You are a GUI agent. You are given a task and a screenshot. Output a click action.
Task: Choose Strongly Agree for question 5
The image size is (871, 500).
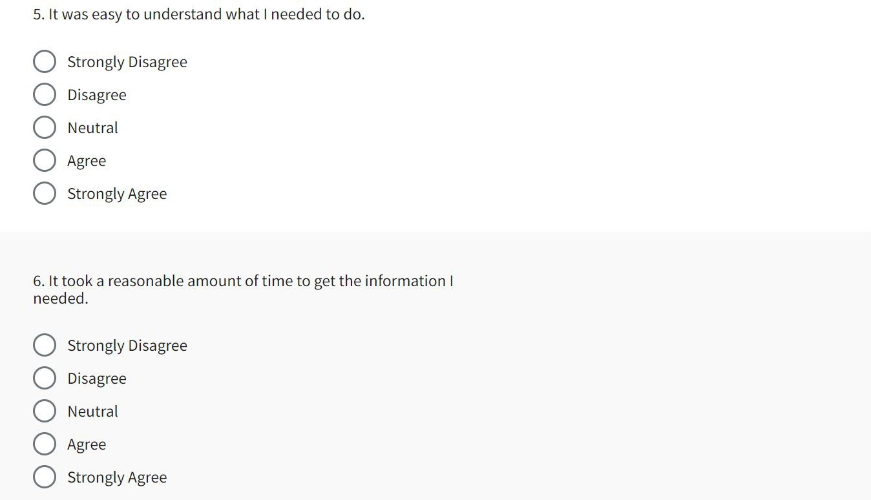pyautogui.click(x=44, y=194)
